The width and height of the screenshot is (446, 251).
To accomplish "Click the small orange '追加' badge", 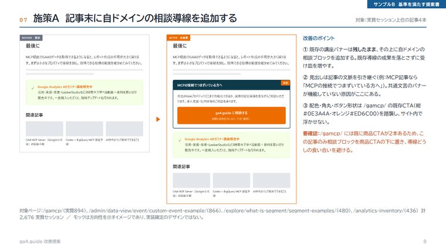I will click(285, 83).
